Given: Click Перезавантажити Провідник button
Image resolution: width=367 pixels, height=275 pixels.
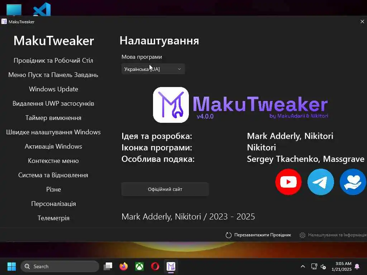Looking at the screenshot, I should click(x=258, y=235).
